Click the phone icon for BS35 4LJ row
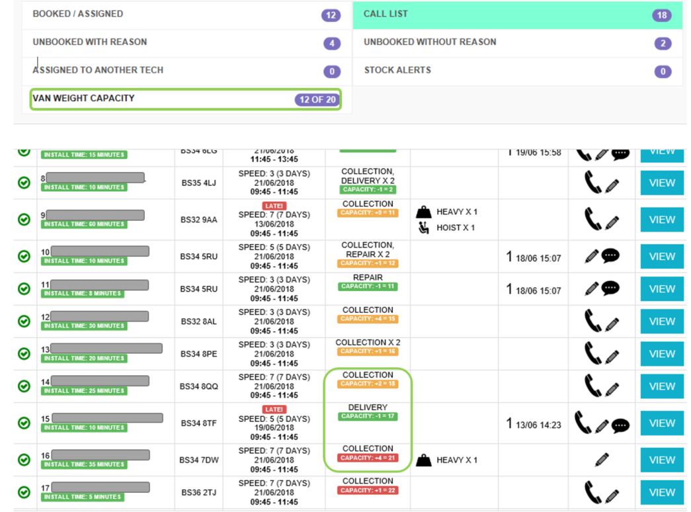 [x=592, y=182]
